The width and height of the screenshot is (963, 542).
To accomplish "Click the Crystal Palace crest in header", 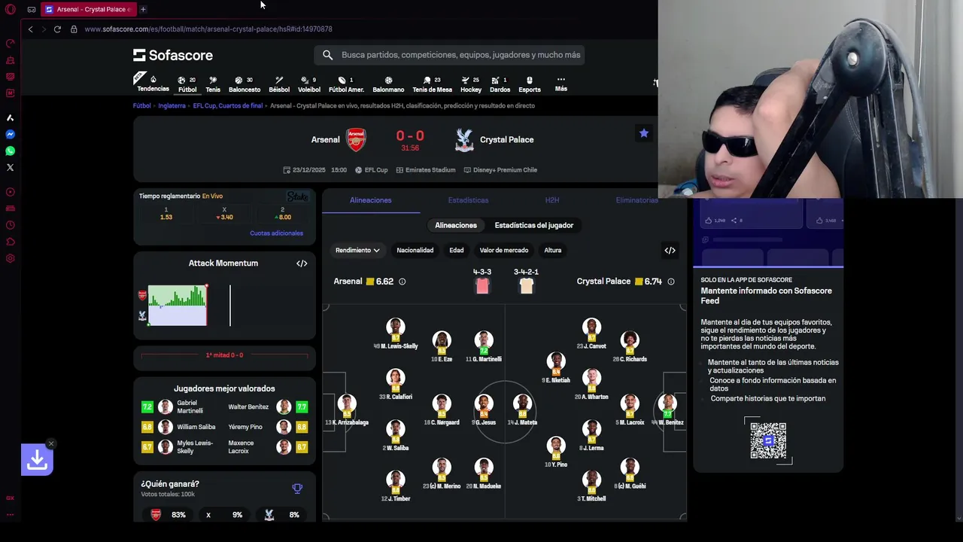I will pos(464,140).
